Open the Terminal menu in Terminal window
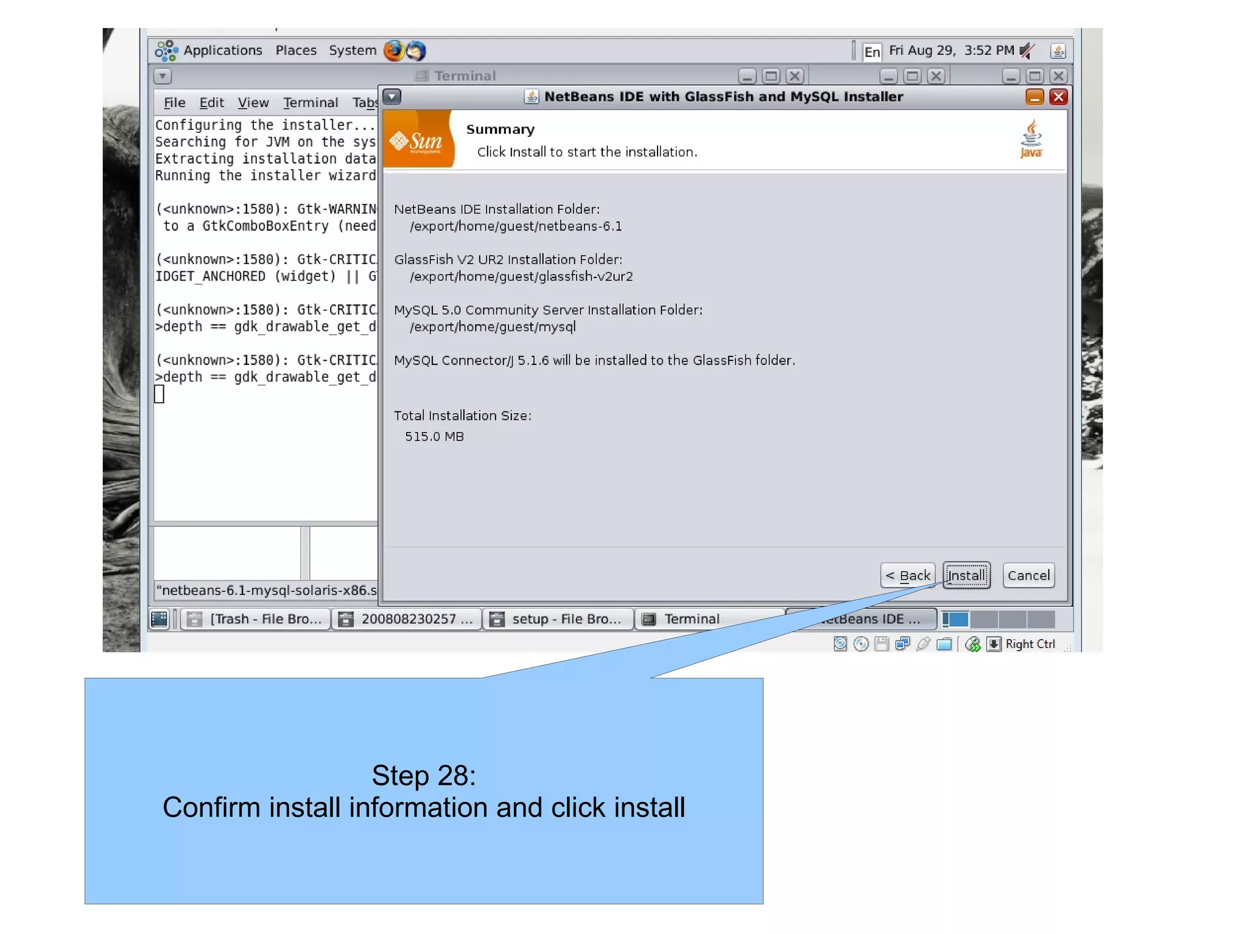The width and height of the screenshot is (1247, 934). pyautogui.click(x=311, y=103)
